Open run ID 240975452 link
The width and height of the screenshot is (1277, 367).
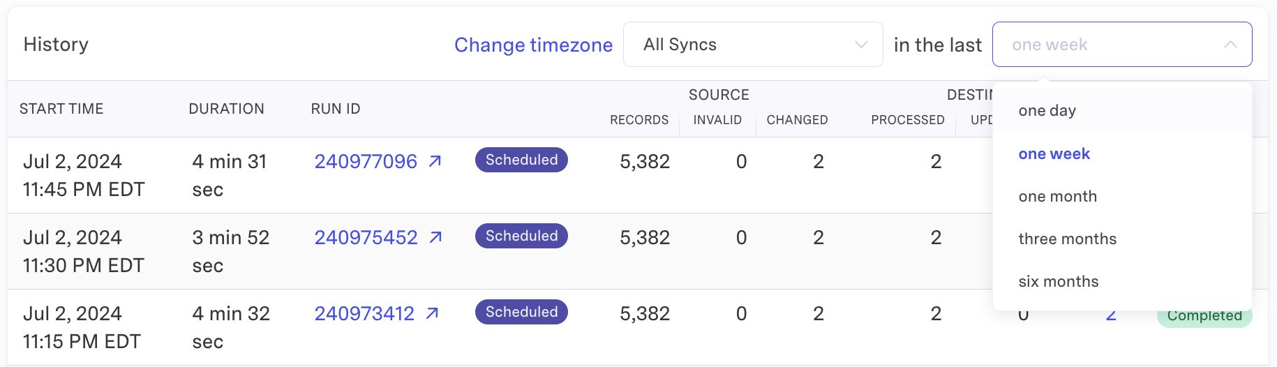366,237
